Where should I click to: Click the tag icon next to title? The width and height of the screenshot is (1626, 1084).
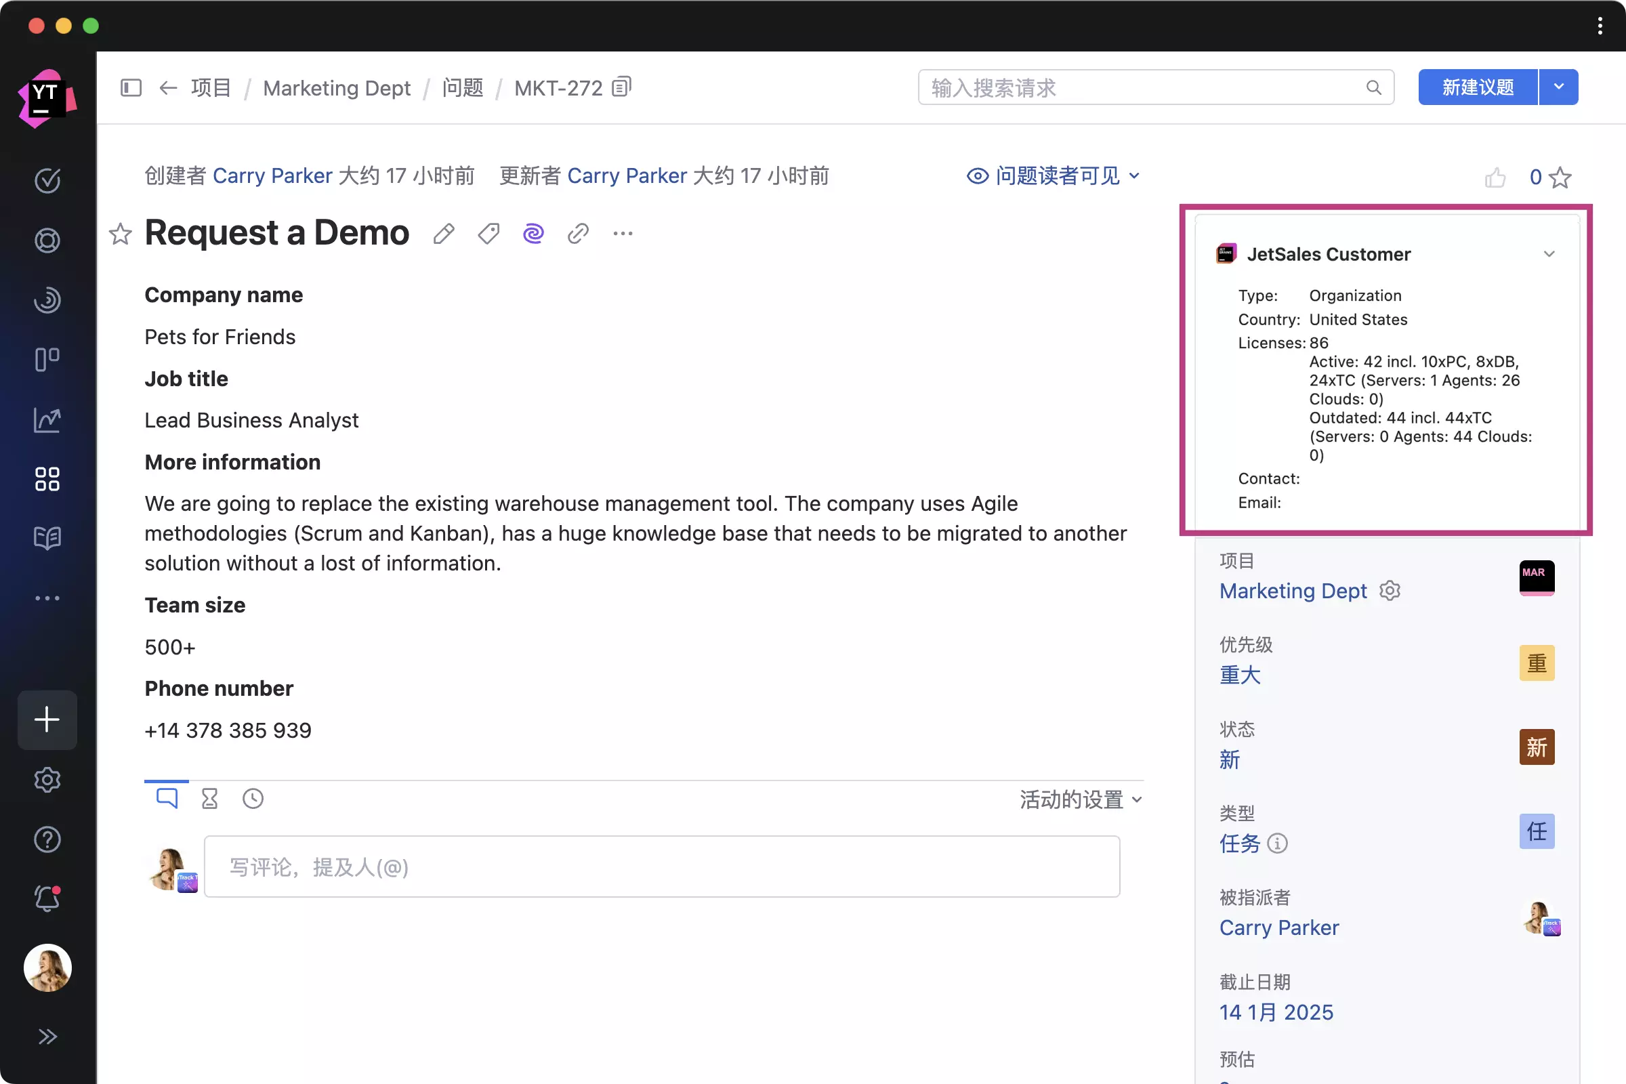point(488,234)
